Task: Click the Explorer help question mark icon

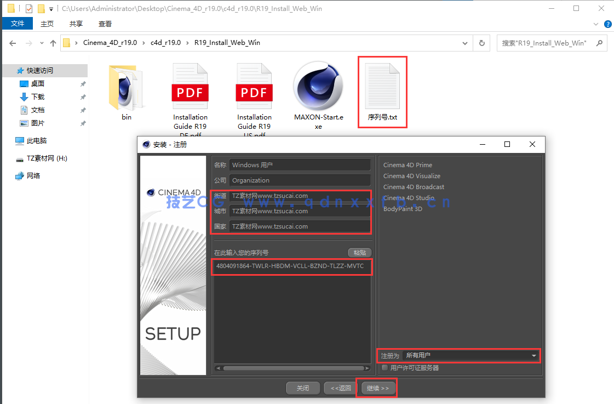Action: [607, 24]
